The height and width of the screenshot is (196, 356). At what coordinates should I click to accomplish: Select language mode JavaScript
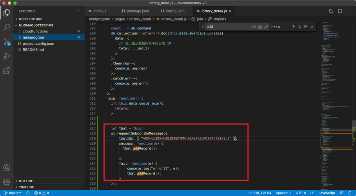[x=327, y=193]
